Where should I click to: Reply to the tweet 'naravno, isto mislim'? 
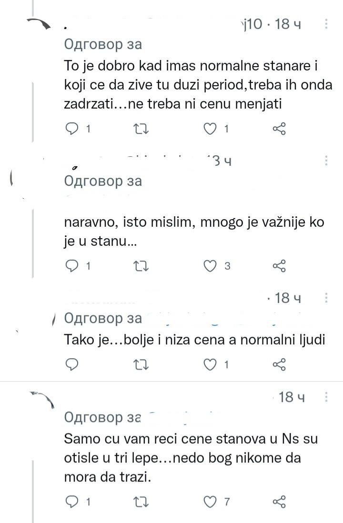pos(72,266)
